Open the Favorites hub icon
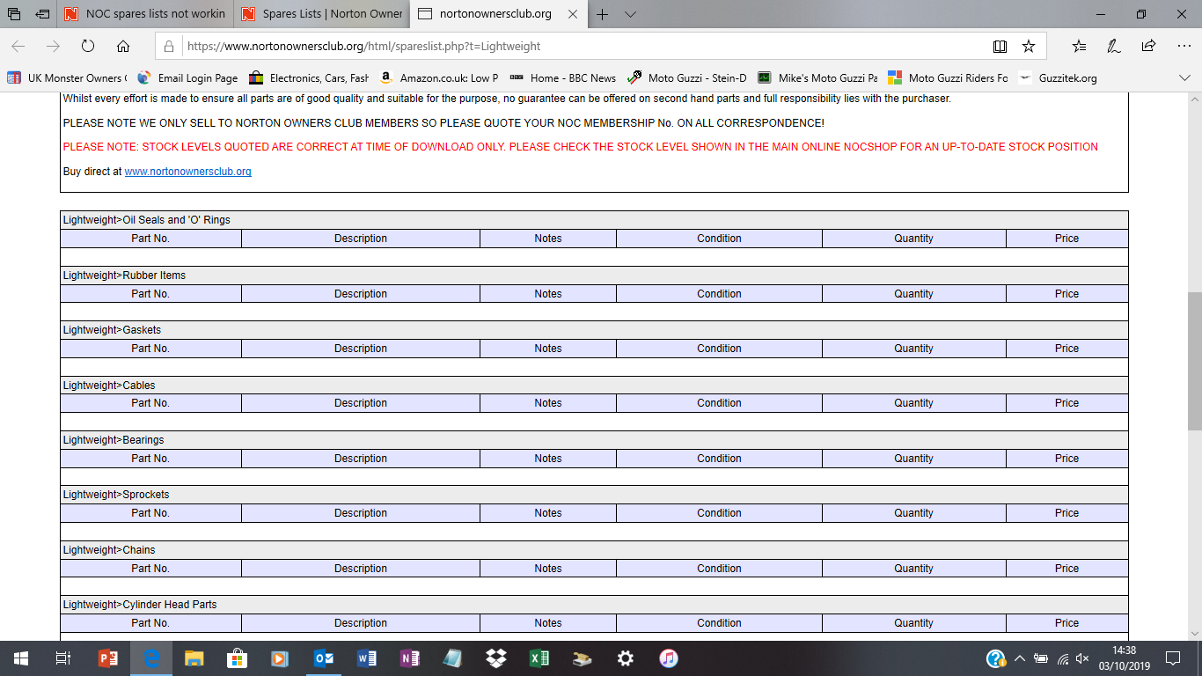The width and height of the screenshot is (1202, 676). pyautogui.click(x=1080, y=47)
